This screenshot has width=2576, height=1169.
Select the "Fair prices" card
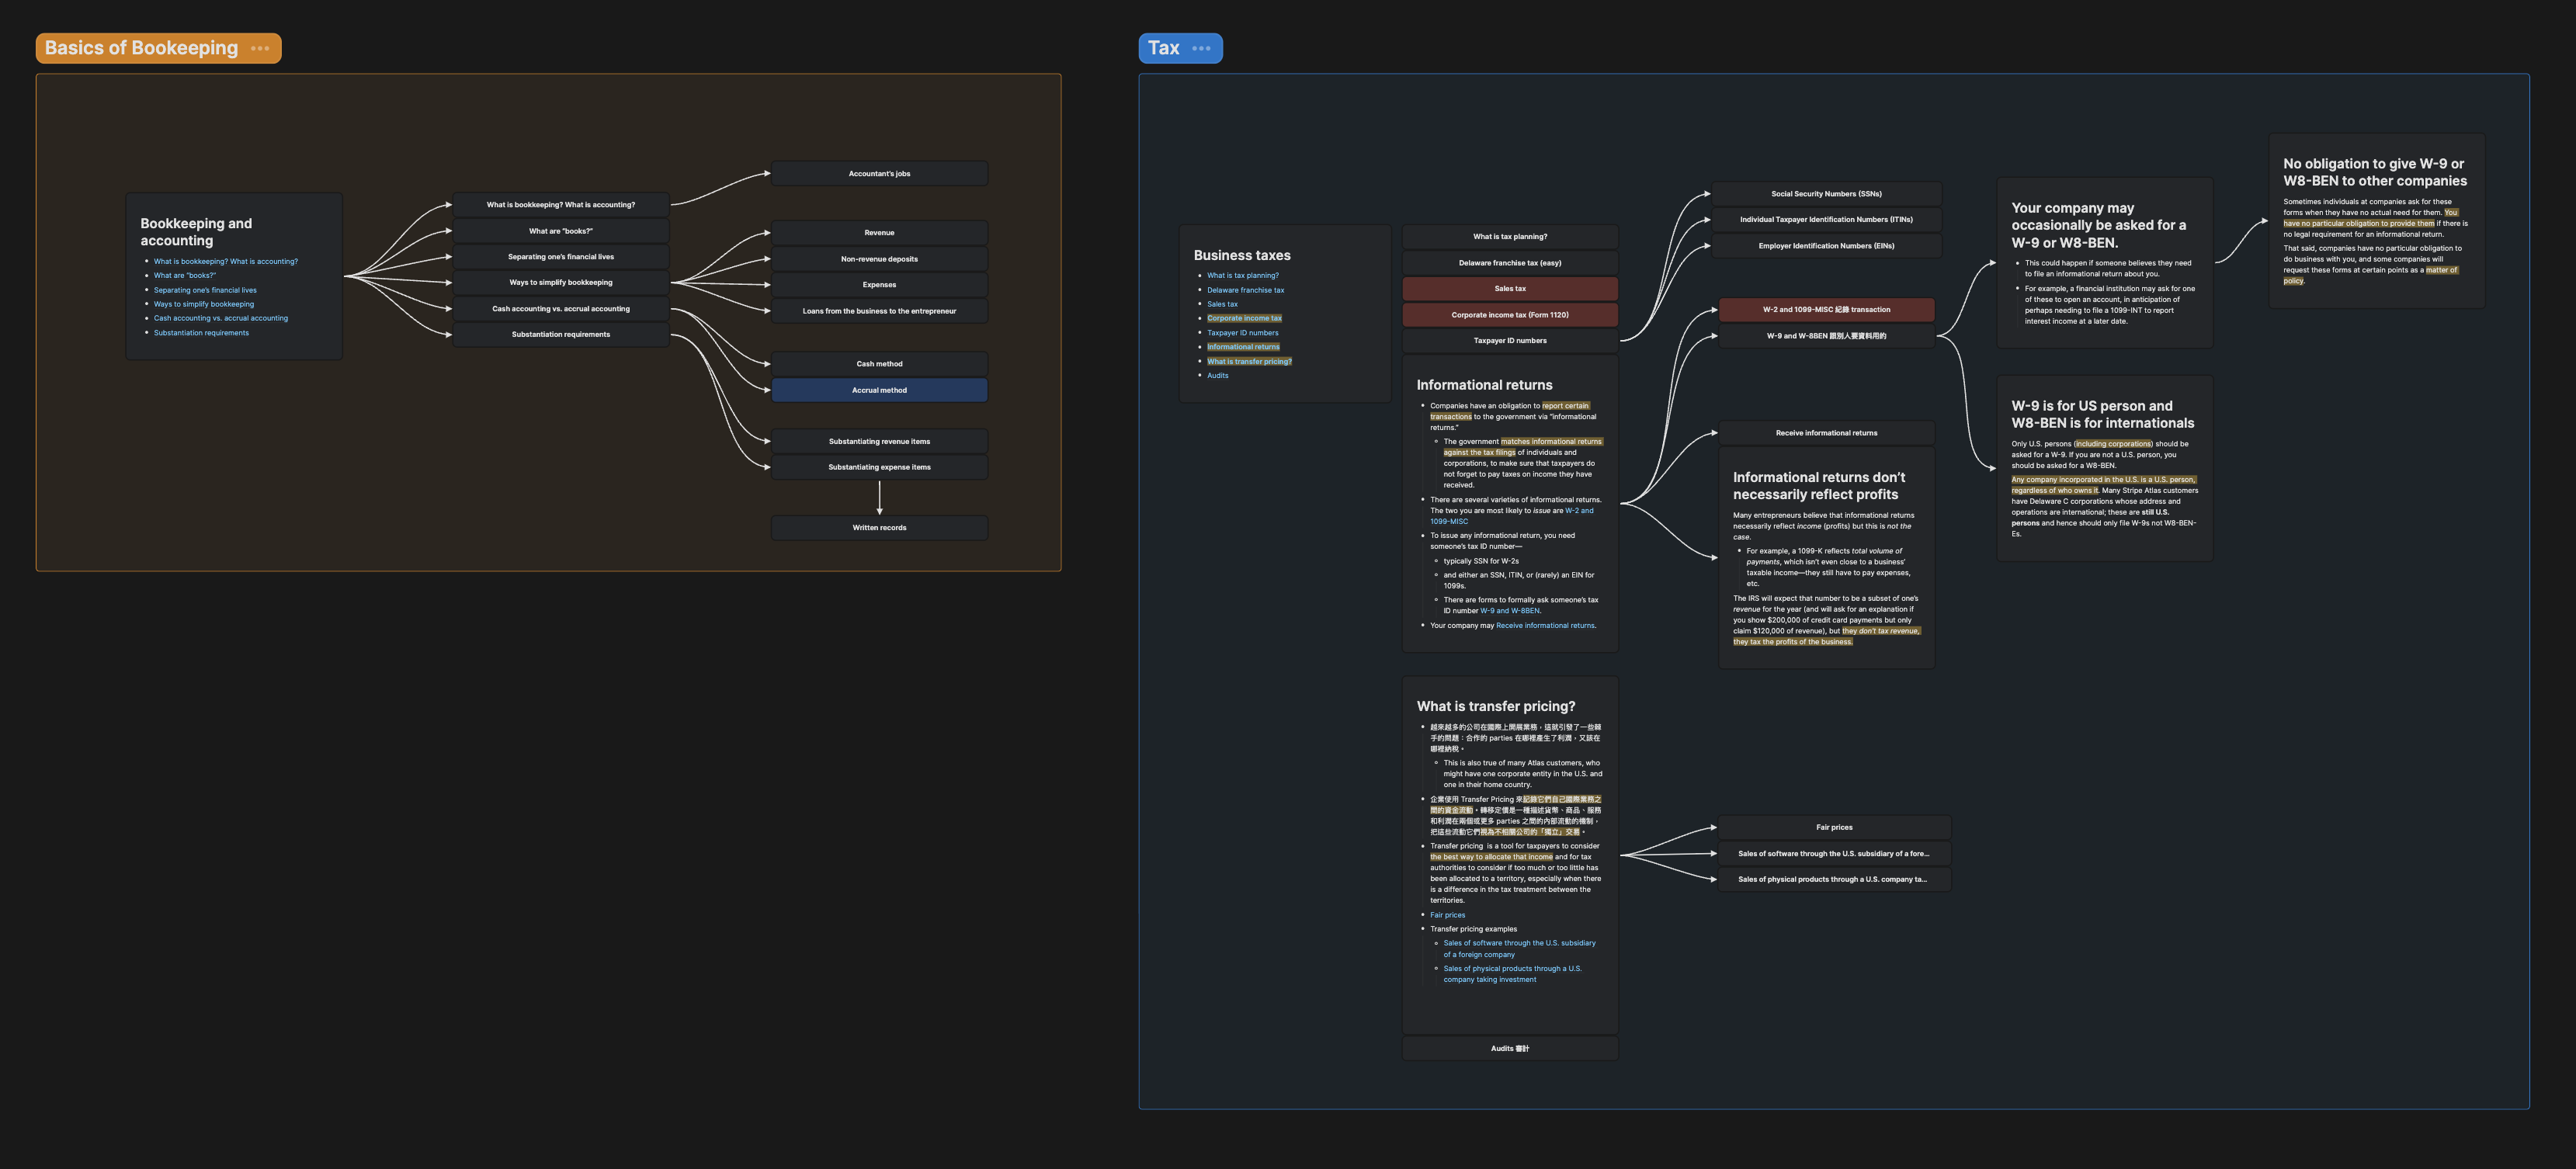[x=1834, y=828]
